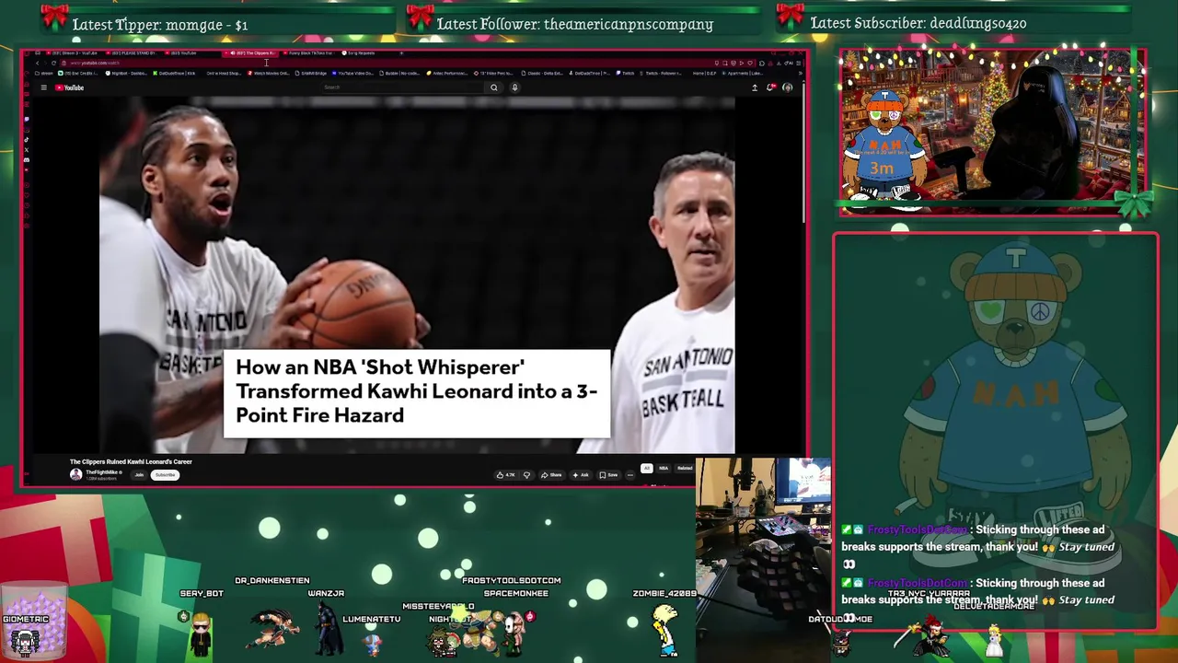Switch to the 'Funny Black TikToks' tab

coord(308,53)
